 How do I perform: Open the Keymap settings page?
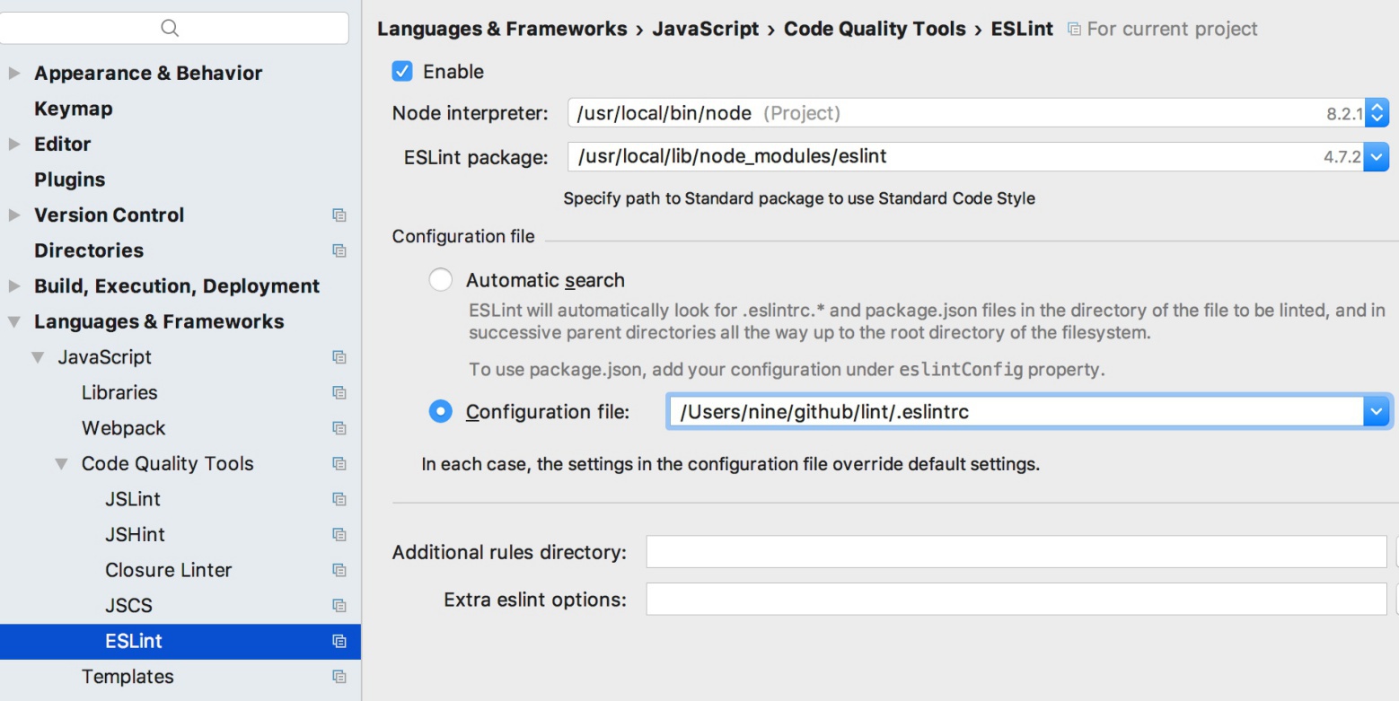click(x=73, y=109)
